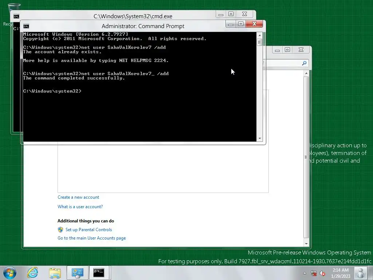
Task: Click the Administrator: Command Prompt title bar
Action: coord(143,26)
